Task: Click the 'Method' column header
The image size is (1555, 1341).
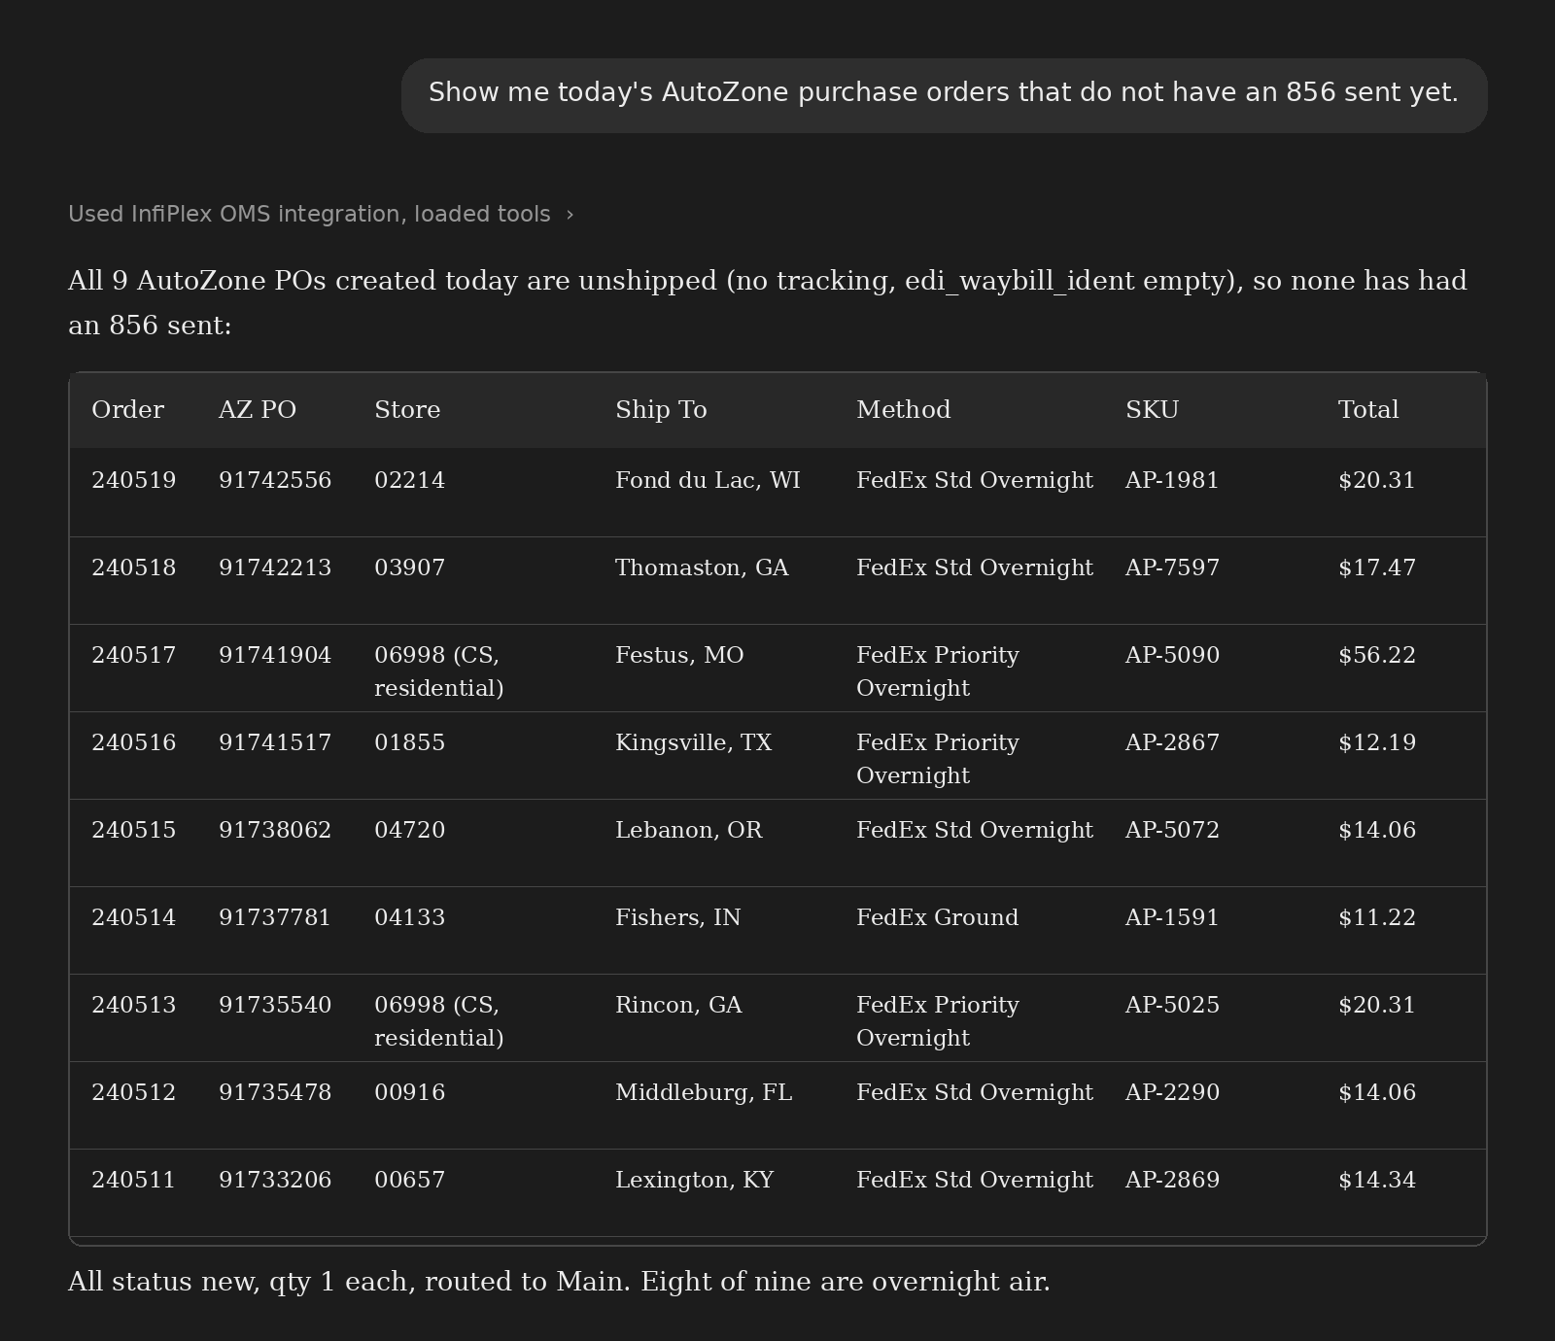Action: click(903, 410)
